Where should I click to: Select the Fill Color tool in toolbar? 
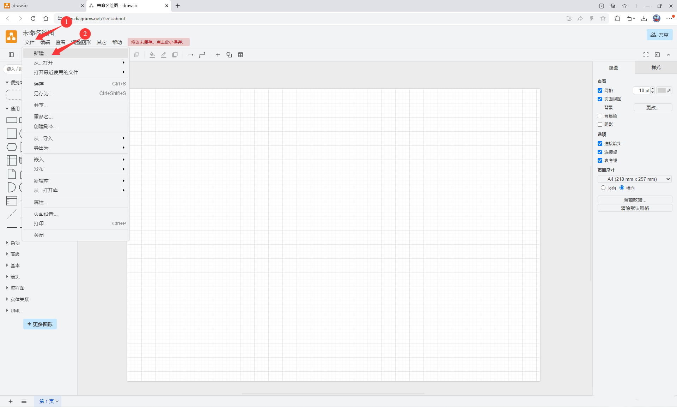click(152, 55)
